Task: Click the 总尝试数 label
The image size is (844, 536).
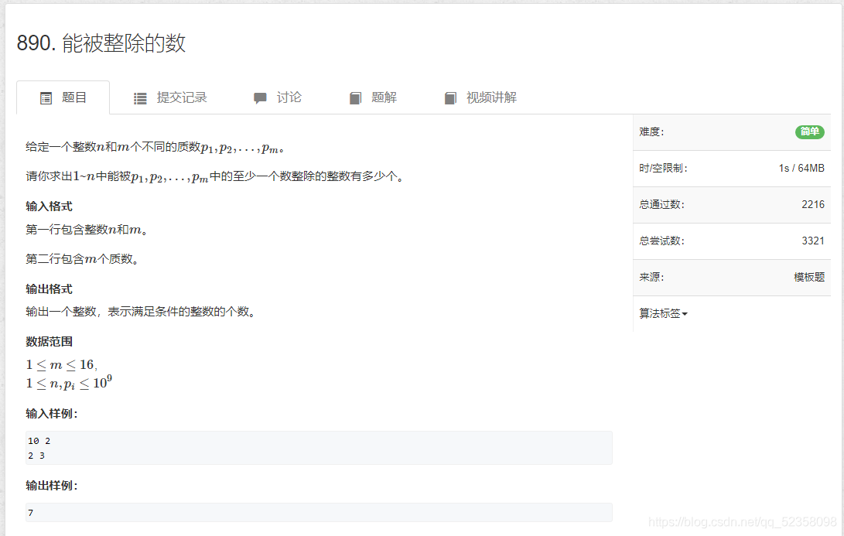Action: click(x=661, y=241)
